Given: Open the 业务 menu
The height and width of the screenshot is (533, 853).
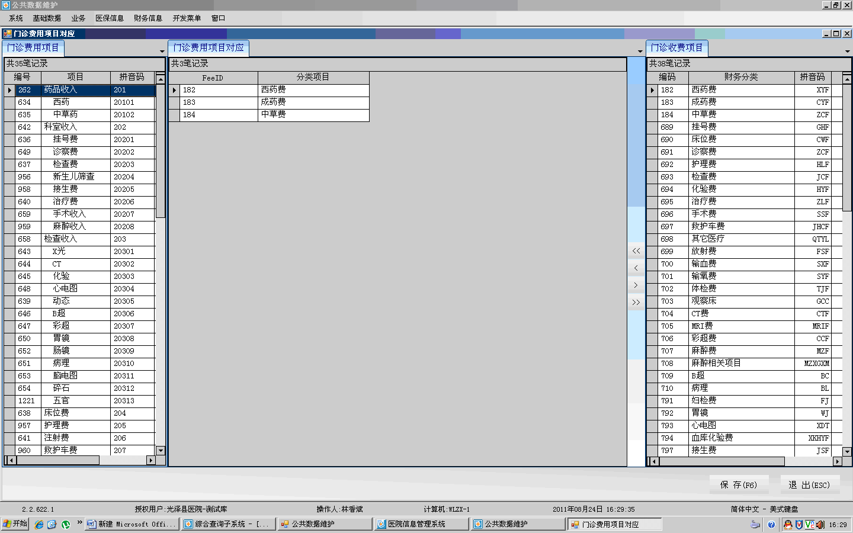Looking at the screenshot, I should click(78, 18).
